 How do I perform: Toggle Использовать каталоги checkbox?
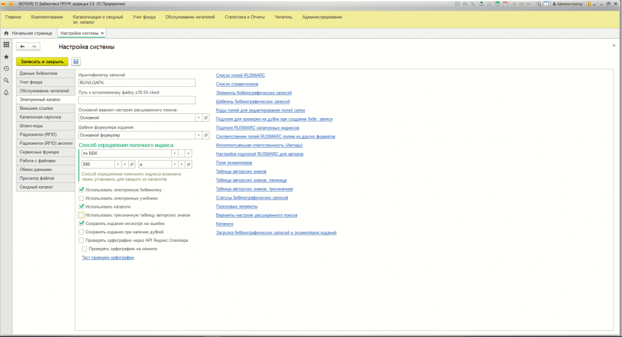point(81,206)
